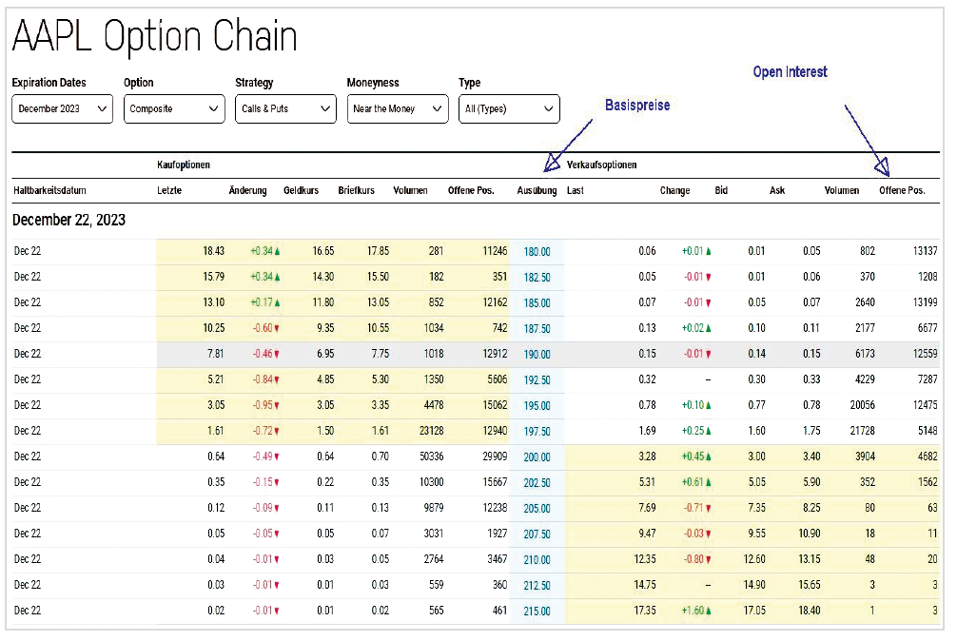The height and width of the screenshot is (641, 957).
Task: Click the calls Letzte column header
Action: [169, 190]
